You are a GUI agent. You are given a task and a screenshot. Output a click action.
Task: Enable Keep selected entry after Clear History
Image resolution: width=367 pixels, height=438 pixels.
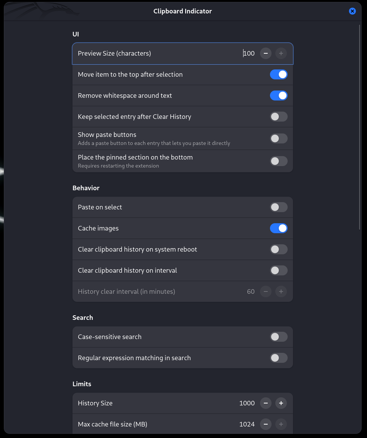pyautogui.click(x=278, y=117)
